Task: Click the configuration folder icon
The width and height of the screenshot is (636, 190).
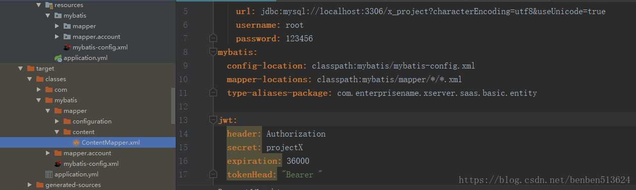Action: pos(67,121)
